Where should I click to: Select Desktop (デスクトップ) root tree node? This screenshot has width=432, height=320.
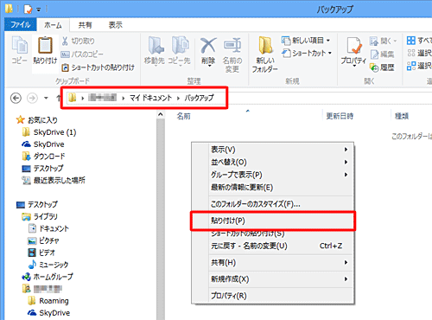tap(37, 204)
